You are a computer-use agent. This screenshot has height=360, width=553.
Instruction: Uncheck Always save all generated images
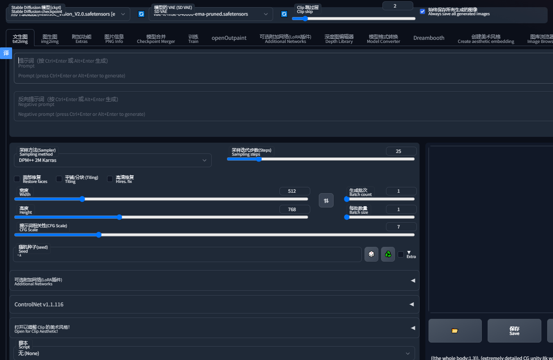point(422,12)
